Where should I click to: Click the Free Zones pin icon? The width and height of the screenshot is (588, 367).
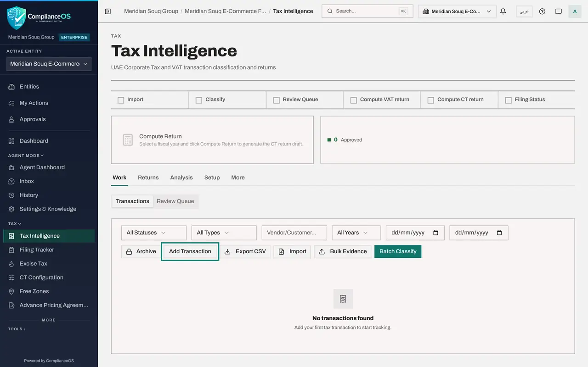[11, 291]
